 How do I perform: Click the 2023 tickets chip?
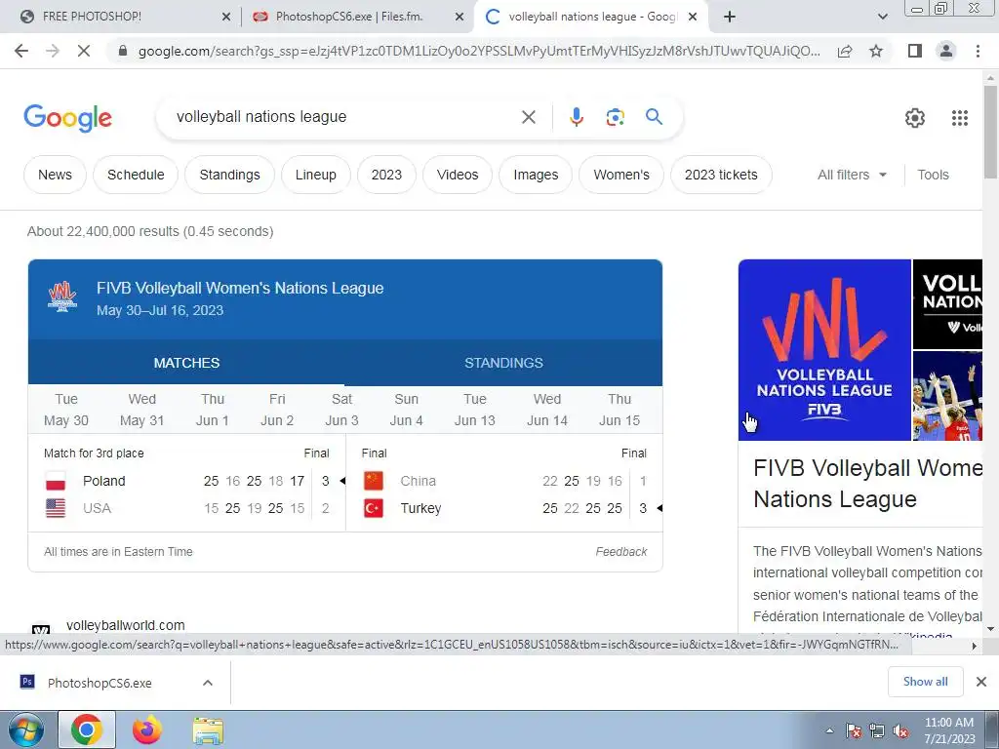pos(721,175)
